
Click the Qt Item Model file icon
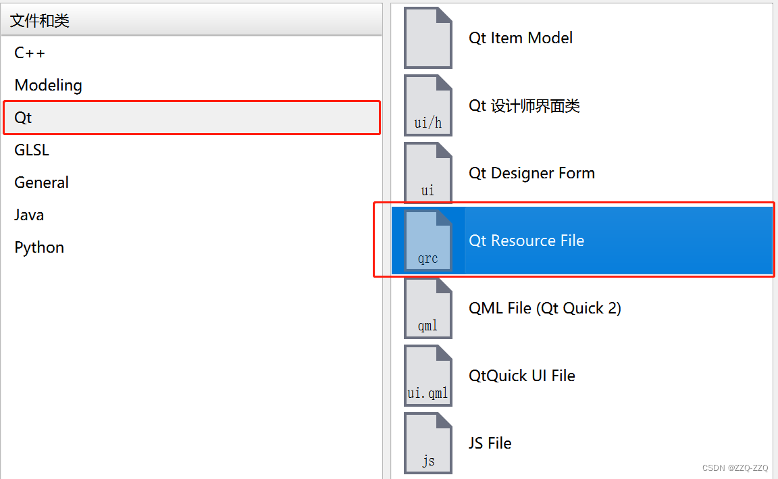click(427, 38)
